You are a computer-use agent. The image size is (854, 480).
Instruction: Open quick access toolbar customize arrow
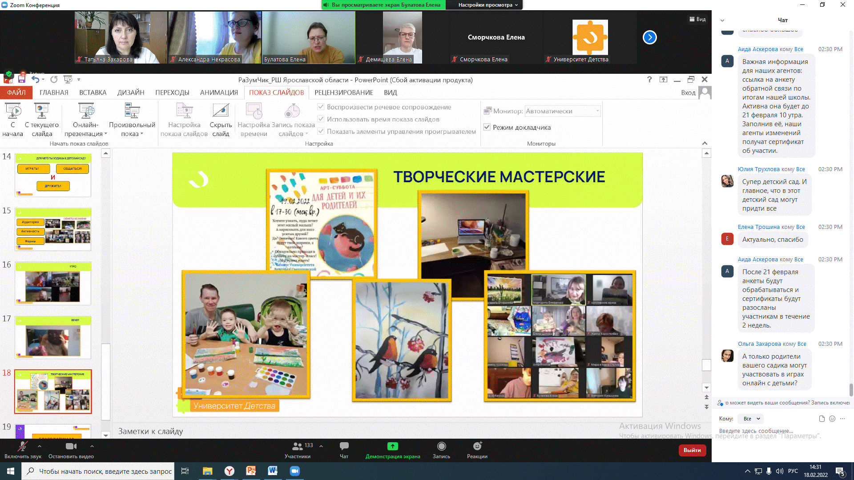pyautogui.click(x=79, y=80)
